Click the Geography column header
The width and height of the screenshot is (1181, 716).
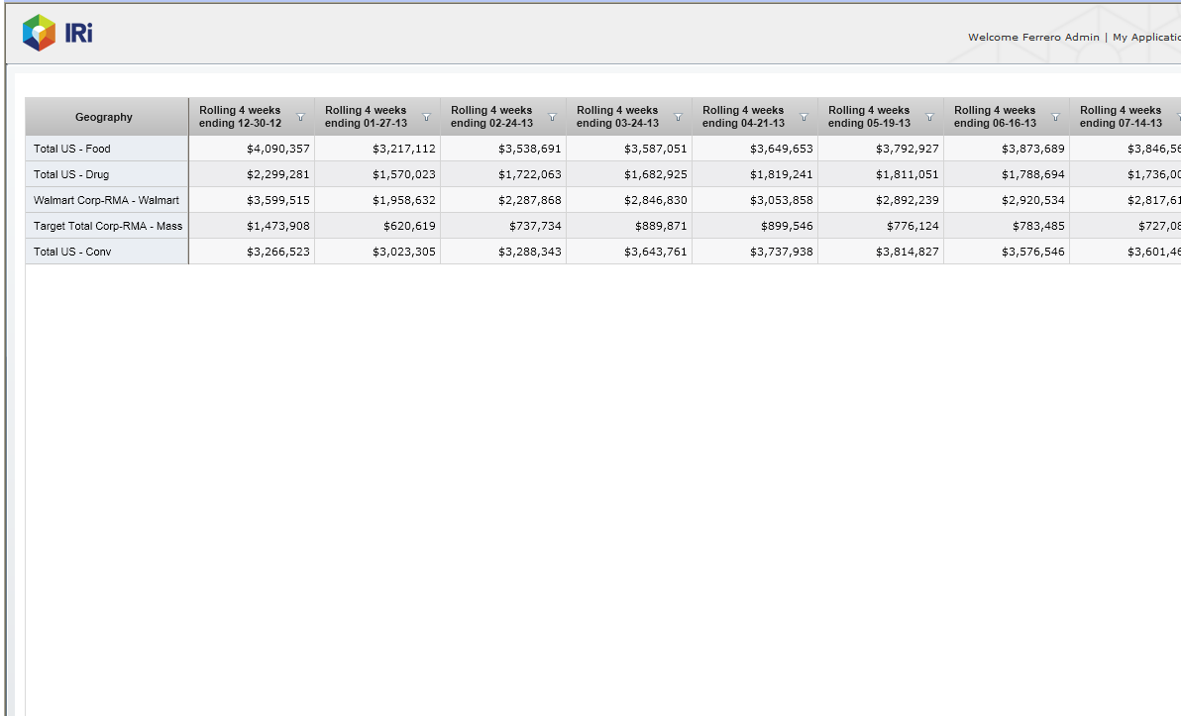pyautogui.click(x=104, y=117)
